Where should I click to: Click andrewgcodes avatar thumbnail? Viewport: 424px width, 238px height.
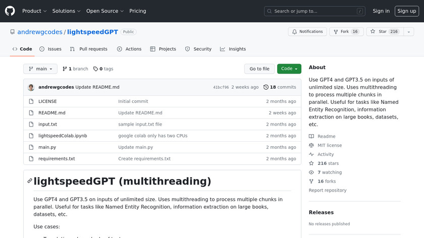[31, 87]
